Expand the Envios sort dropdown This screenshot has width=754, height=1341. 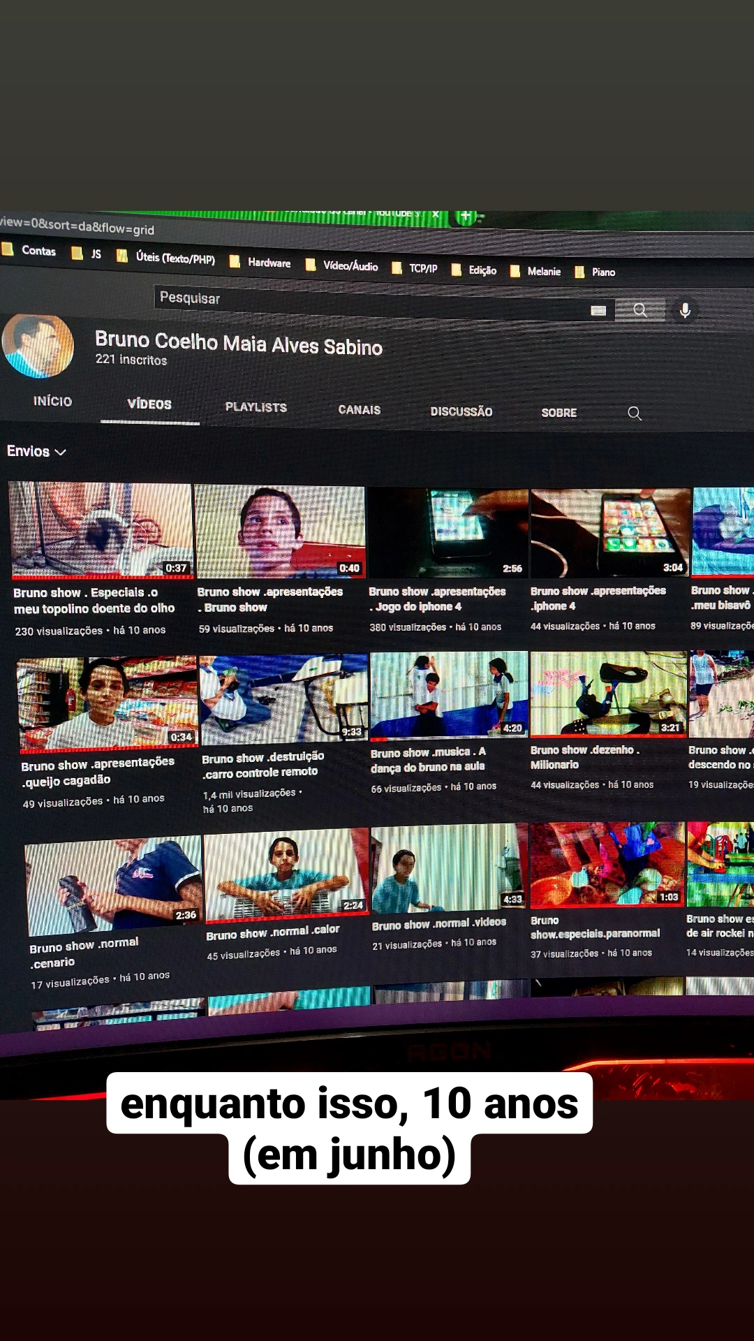tap(36, 451)
